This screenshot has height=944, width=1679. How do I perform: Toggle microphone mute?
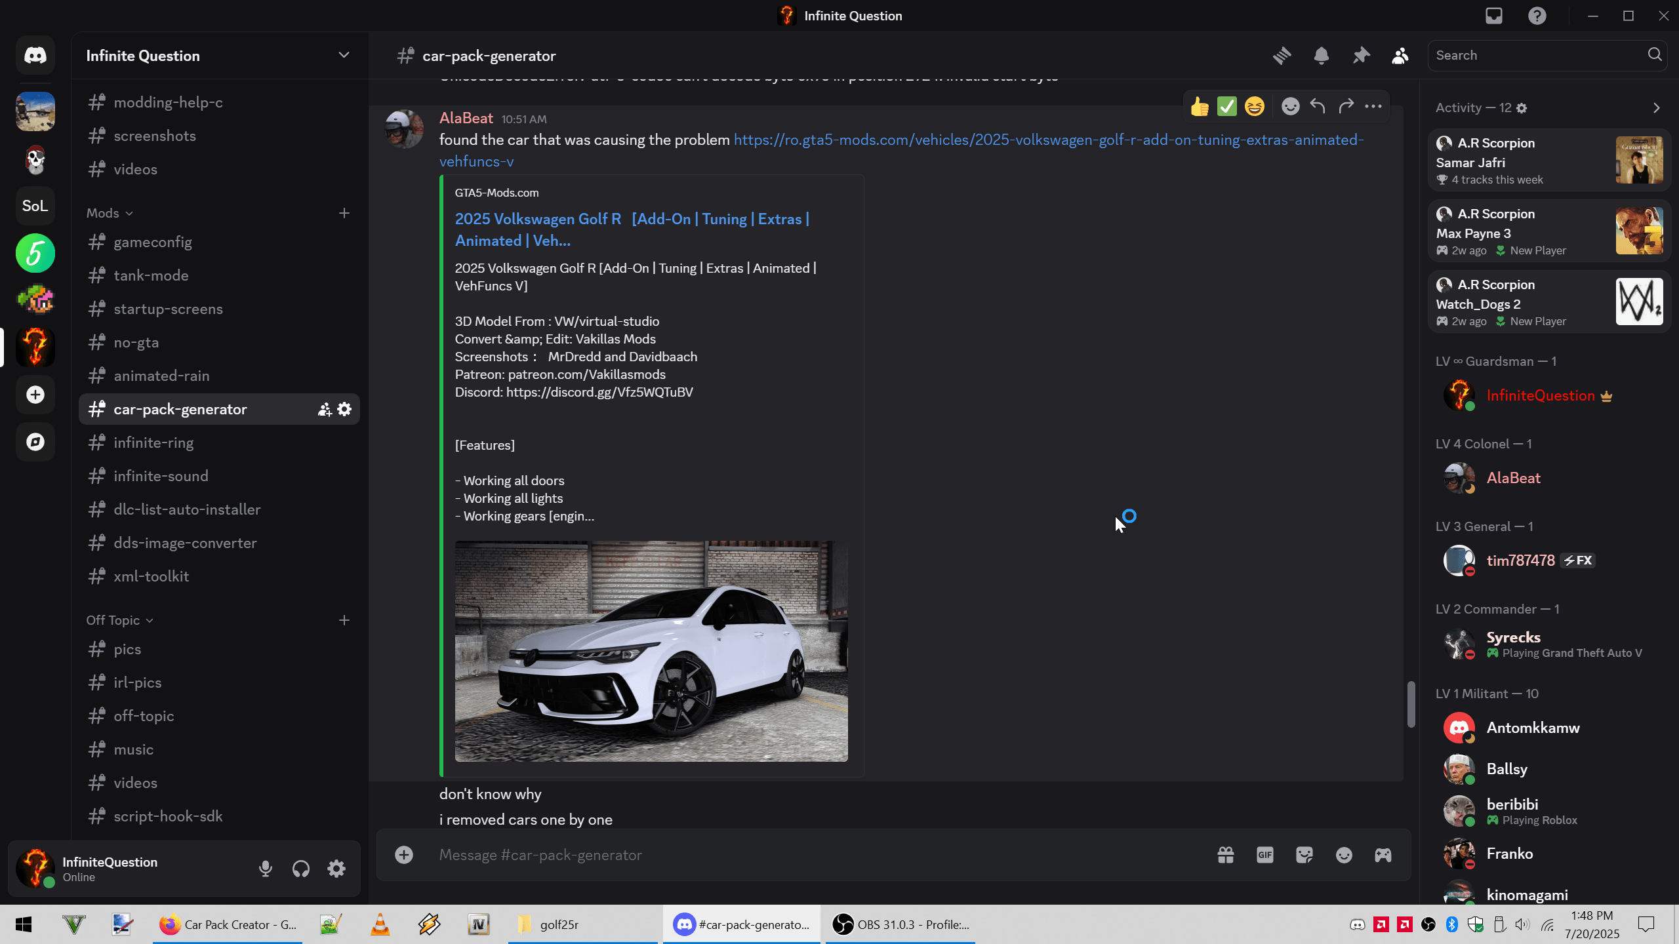(266, 869)
